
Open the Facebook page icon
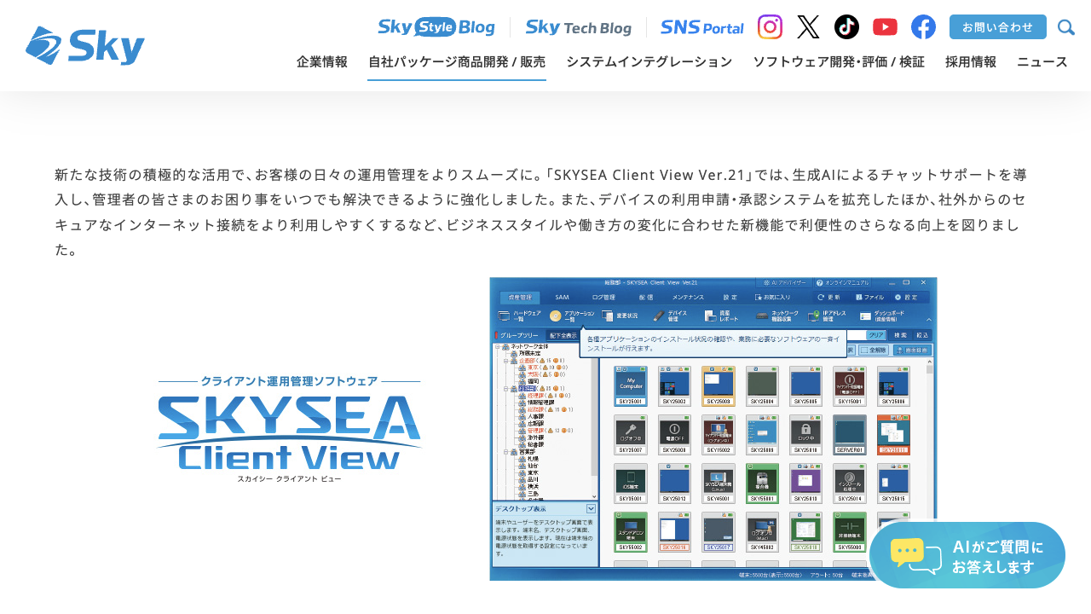(x=923, y=27)
